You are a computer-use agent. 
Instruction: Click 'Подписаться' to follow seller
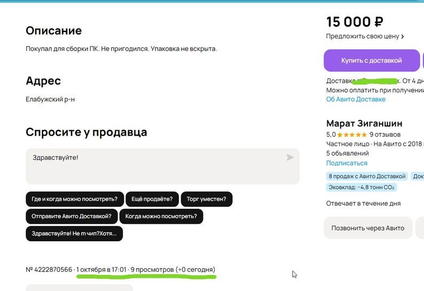tap(347, 163)
